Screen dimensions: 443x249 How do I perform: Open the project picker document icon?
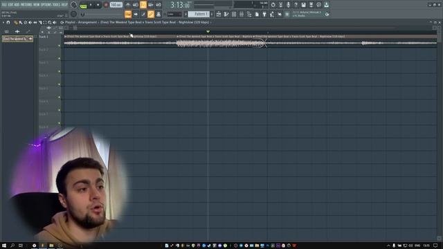[x=257, y=14]
